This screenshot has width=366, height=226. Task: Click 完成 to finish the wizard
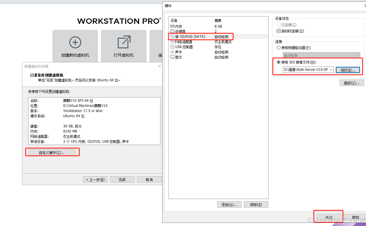coord(122,180)
